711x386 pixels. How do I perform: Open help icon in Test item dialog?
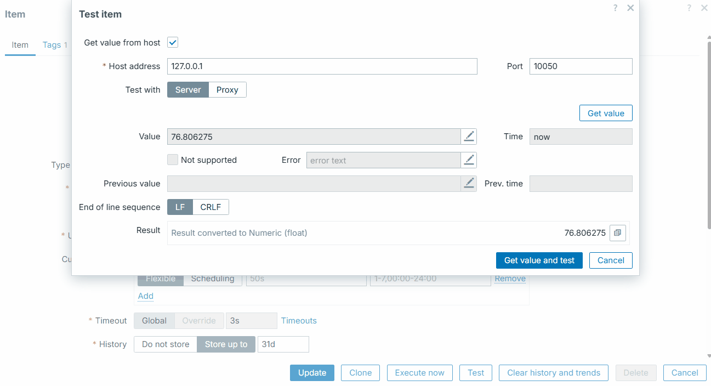(616, 8)
